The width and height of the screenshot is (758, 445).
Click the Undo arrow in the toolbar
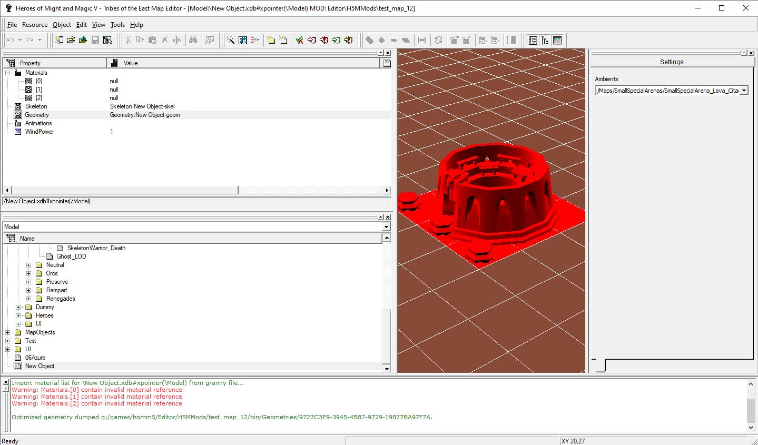click(x=11, y=40)
